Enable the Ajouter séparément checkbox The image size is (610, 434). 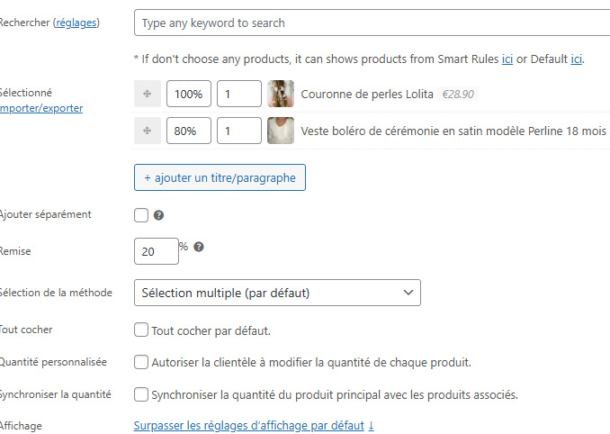pyautogui.click(x=141, y=215)
